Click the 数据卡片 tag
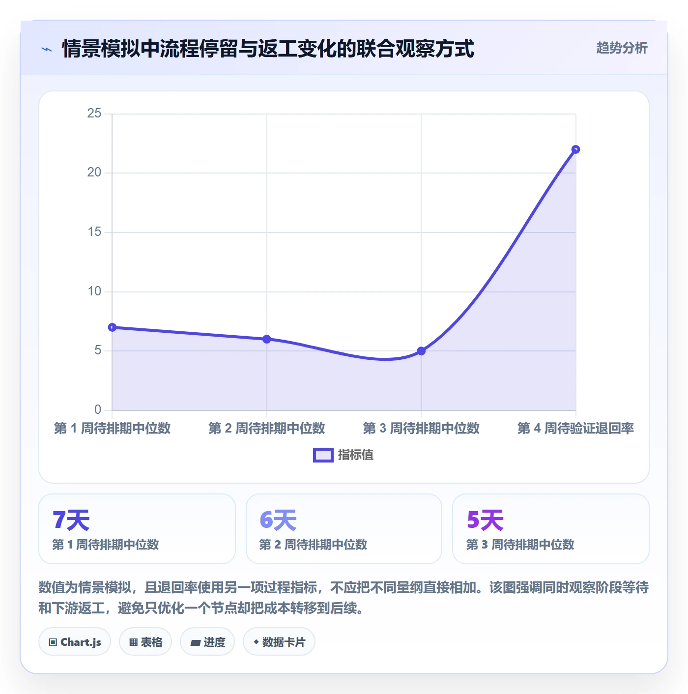The image size is (688, 694). tap(279, 641)
